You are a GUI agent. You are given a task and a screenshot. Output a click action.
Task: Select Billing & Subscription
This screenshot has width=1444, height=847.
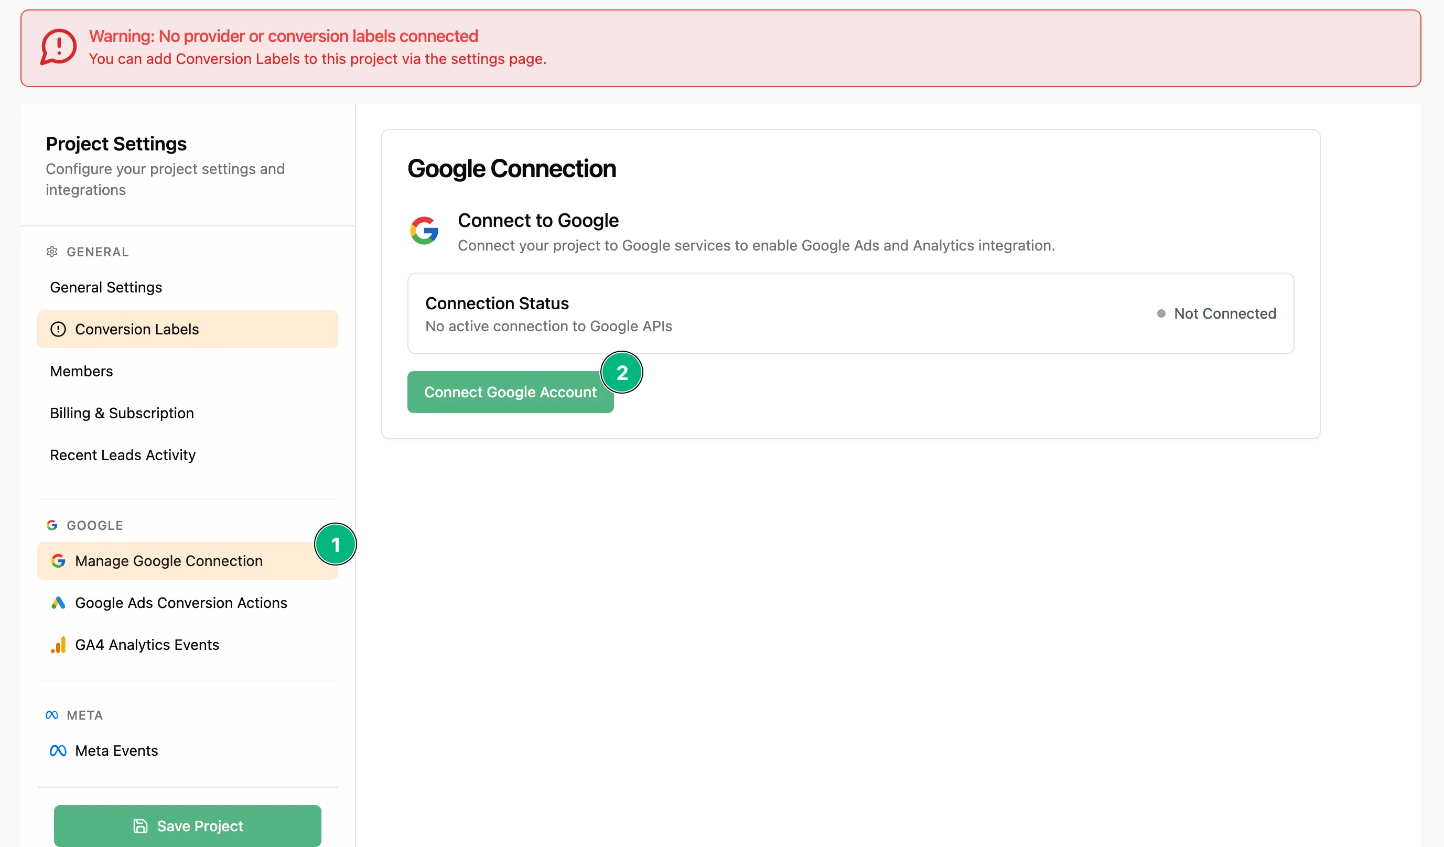(x=122, y=413)
